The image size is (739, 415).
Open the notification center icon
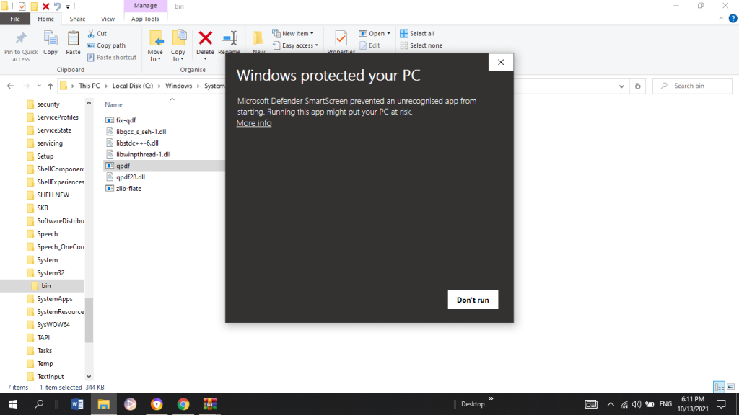pos(721,404)
